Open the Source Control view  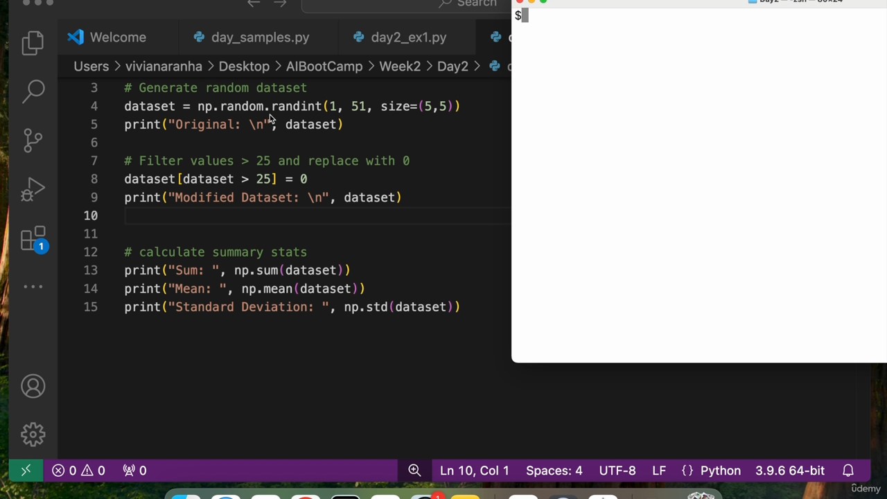tap(33, 140)
